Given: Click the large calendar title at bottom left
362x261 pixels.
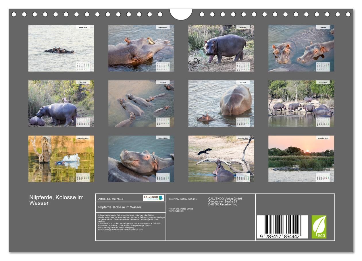Looking at the screenshot, I should (56, 200).
